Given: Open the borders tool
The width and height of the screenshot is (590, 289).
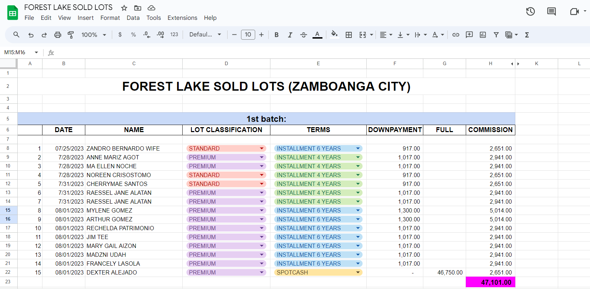Looking at the screenshot, I should pyautogui.click(x=349, y=35).
